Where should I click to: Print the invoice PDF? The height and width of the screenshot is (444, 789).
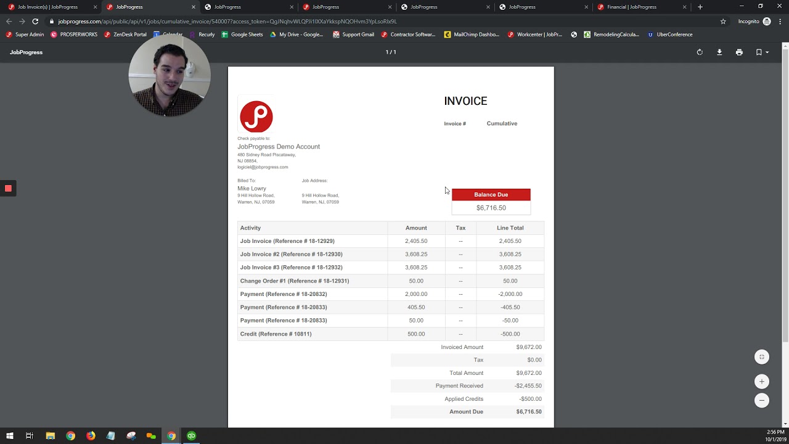739,52
